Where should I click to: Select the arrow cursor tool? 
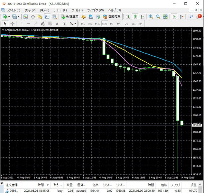pos(5,24)
